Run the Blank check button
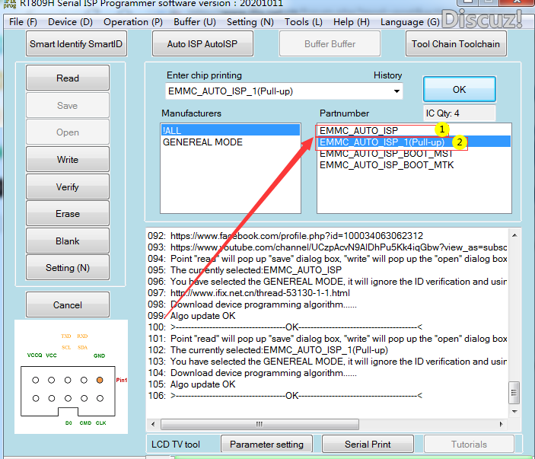The width and height of the screenshot is (535, 459). click(68, 241)
